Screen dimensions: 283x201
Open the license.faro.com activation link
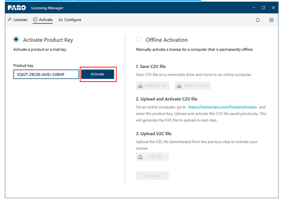(x=223, y=107)
